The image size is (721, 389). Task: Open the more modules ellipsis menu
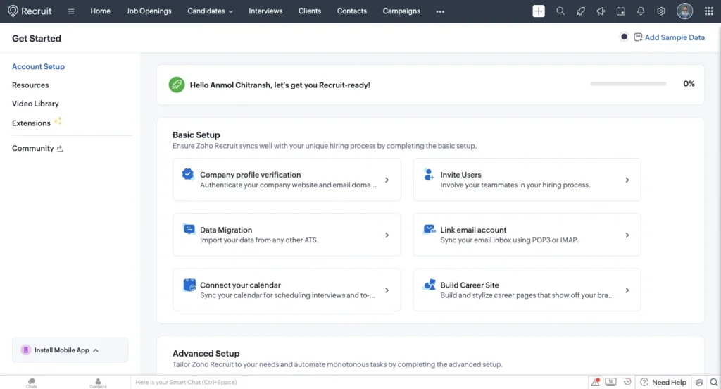(440, 11)
